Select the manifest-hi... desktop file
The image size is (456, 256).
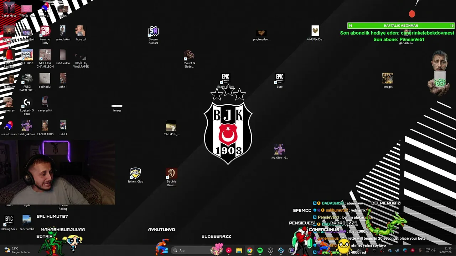coord(280,152)
